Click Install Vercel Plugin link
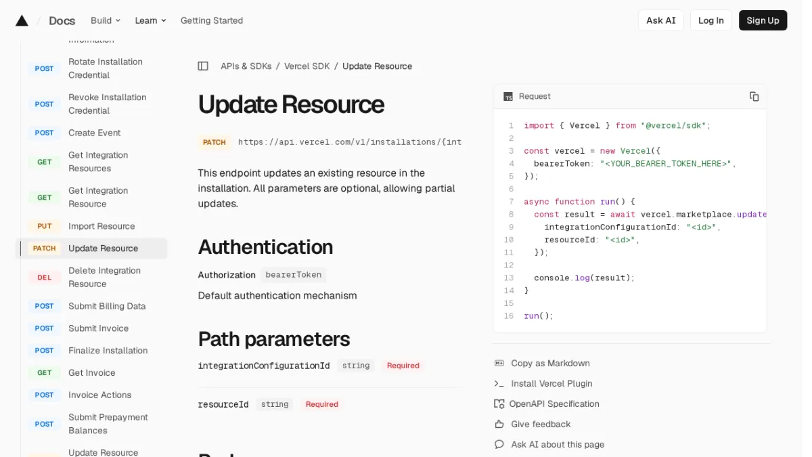The height and width of the screenshot is (457, 812). pyautogui.click(x=551, y=384)
